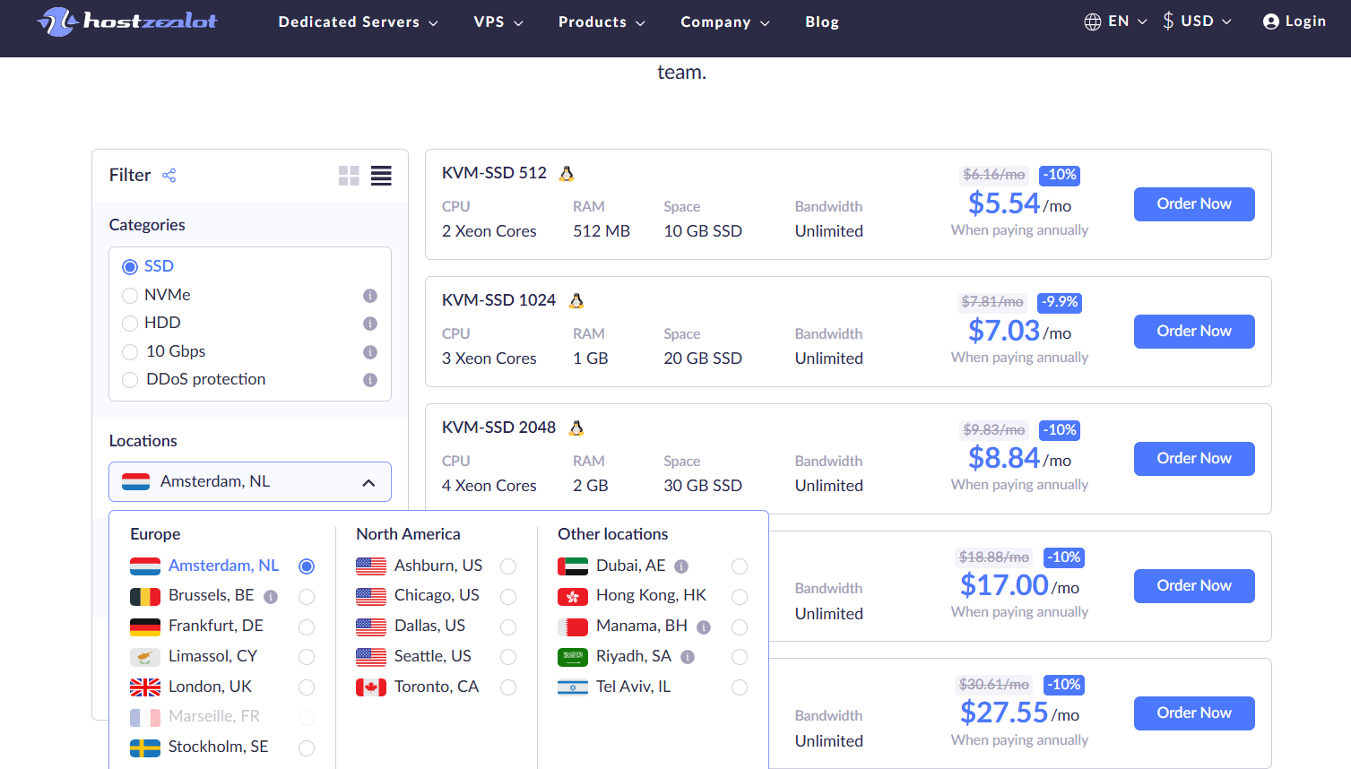Click Order Now for the $17.00 plan

point(1194,586)
